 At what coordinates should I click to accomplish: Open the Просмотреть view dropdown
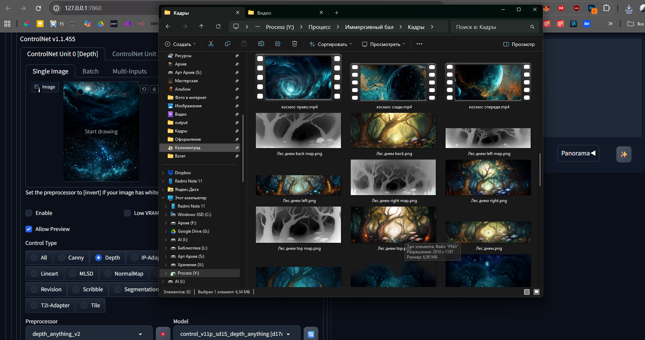pos(384,44)
